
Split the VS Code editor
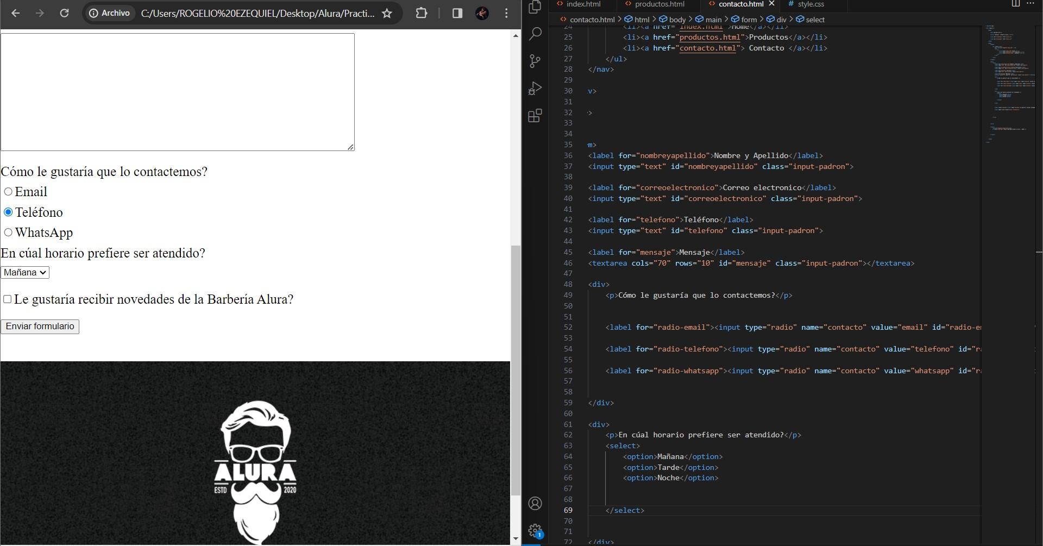(1015, 3)
